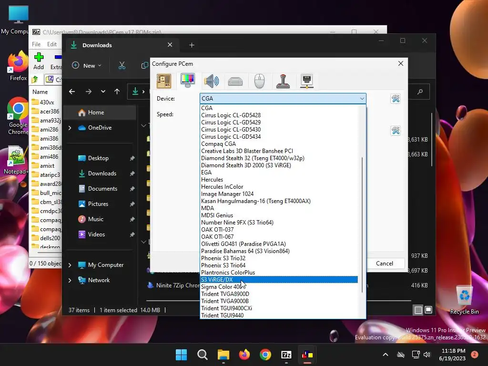Go back in the Downloads Explorer window
488x366 pixels.
coord(72,91)
